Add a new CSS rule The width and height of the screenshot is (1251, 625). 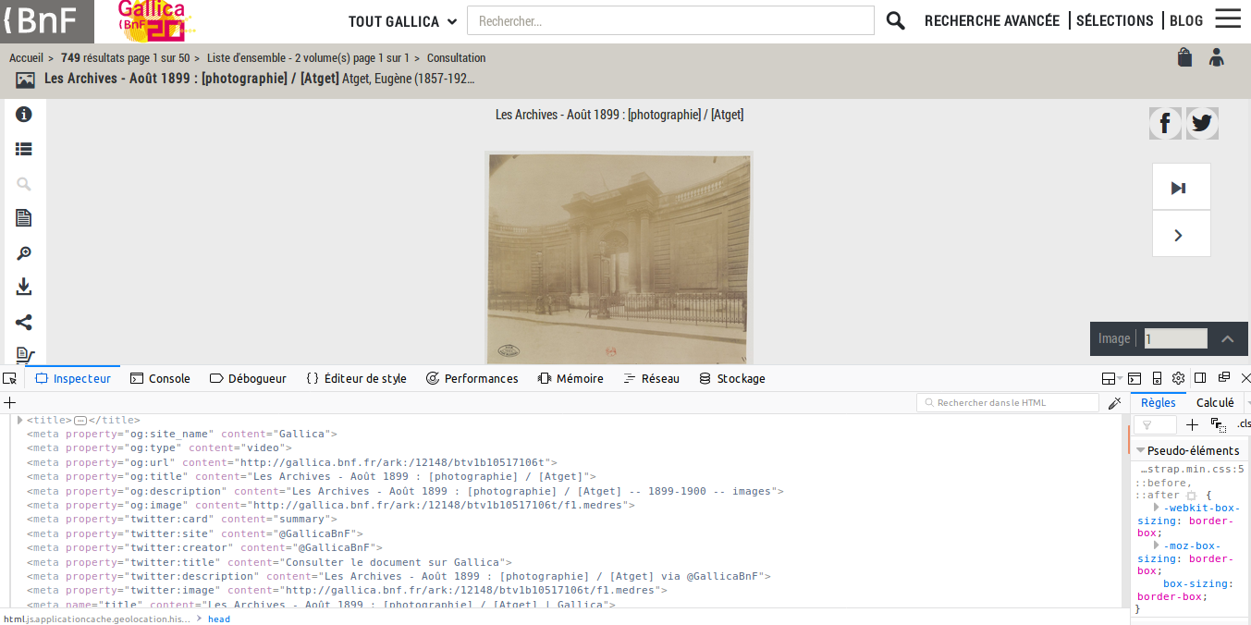(x=1192, y=424)
